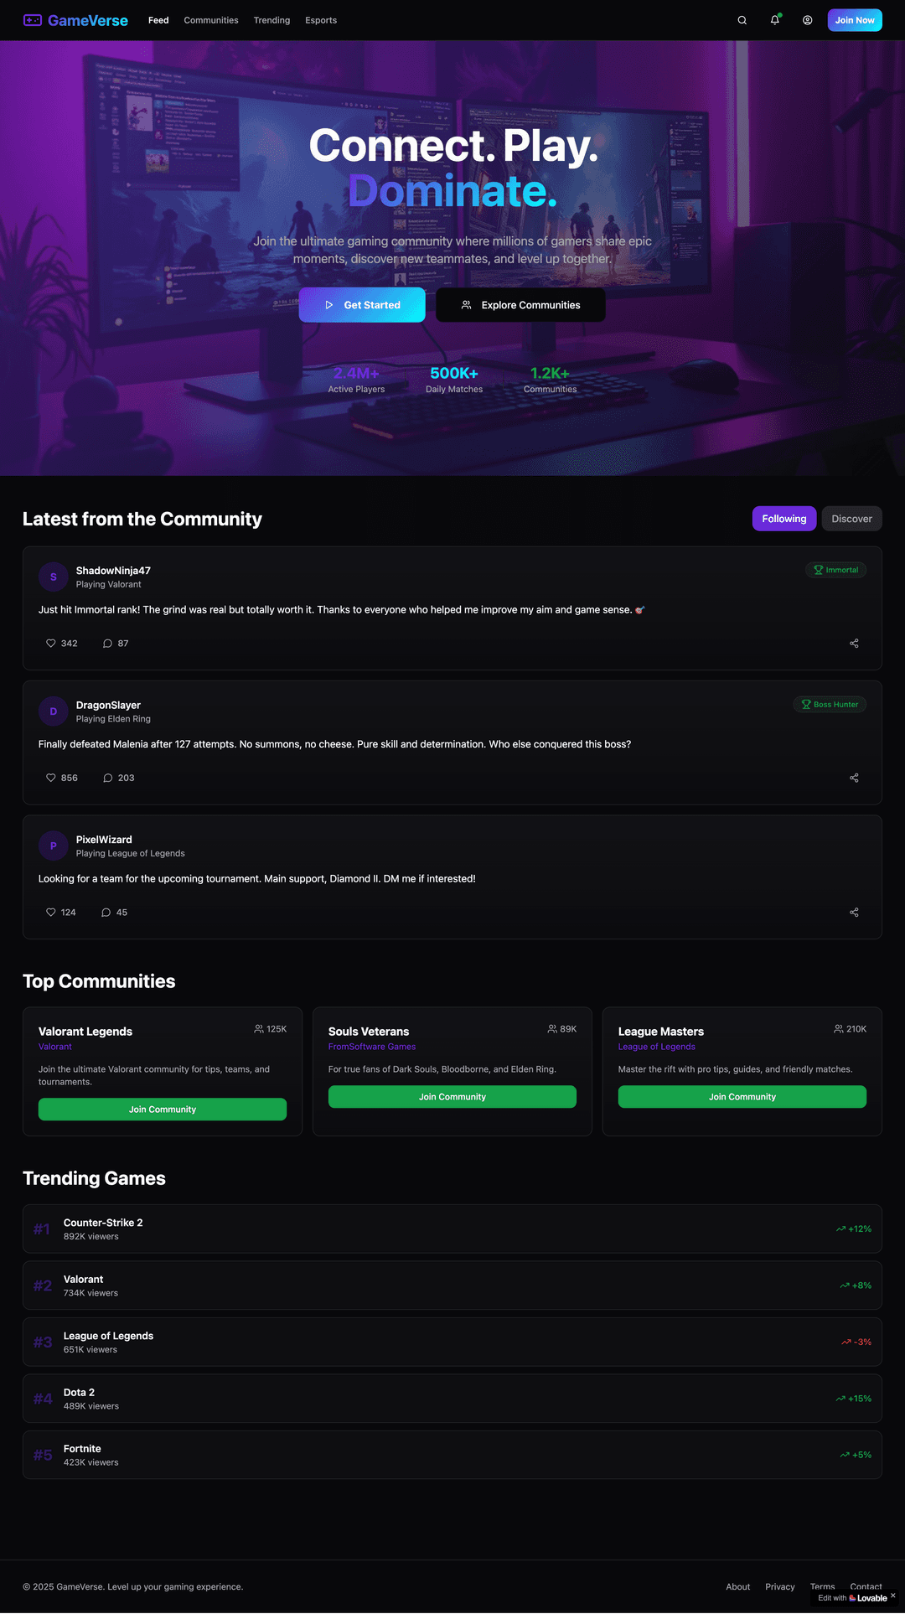Open comments on PixelWizard's post
The width and height of the screenshot is (905, 1614).
114,913
